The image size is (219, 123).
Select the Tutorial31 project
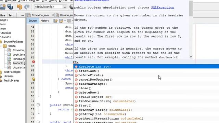(x=5, y=37)
